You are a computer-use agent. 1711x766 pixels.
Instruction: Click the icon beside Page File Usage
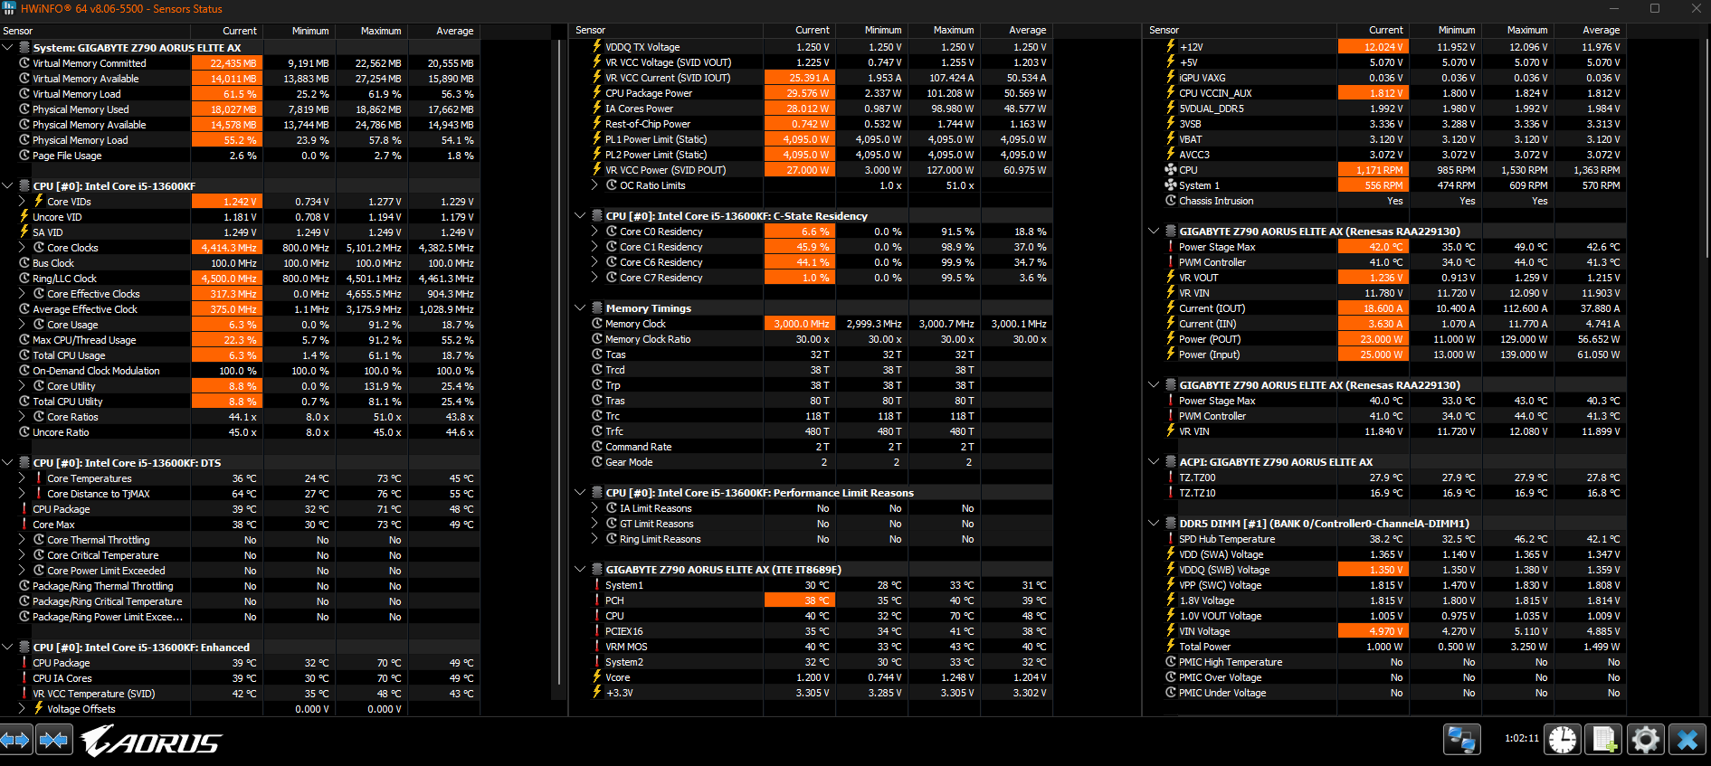(x=24, y=156)
